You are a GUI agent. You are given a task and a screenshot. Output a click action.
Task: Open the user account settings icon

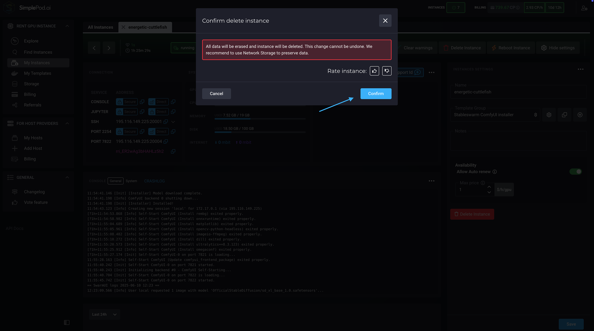pyautogui.click(x=584, y=8)
